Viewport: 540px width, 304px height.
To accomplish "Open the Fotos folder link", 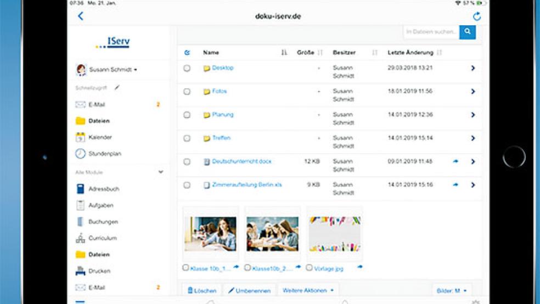I will pos(220,91).
